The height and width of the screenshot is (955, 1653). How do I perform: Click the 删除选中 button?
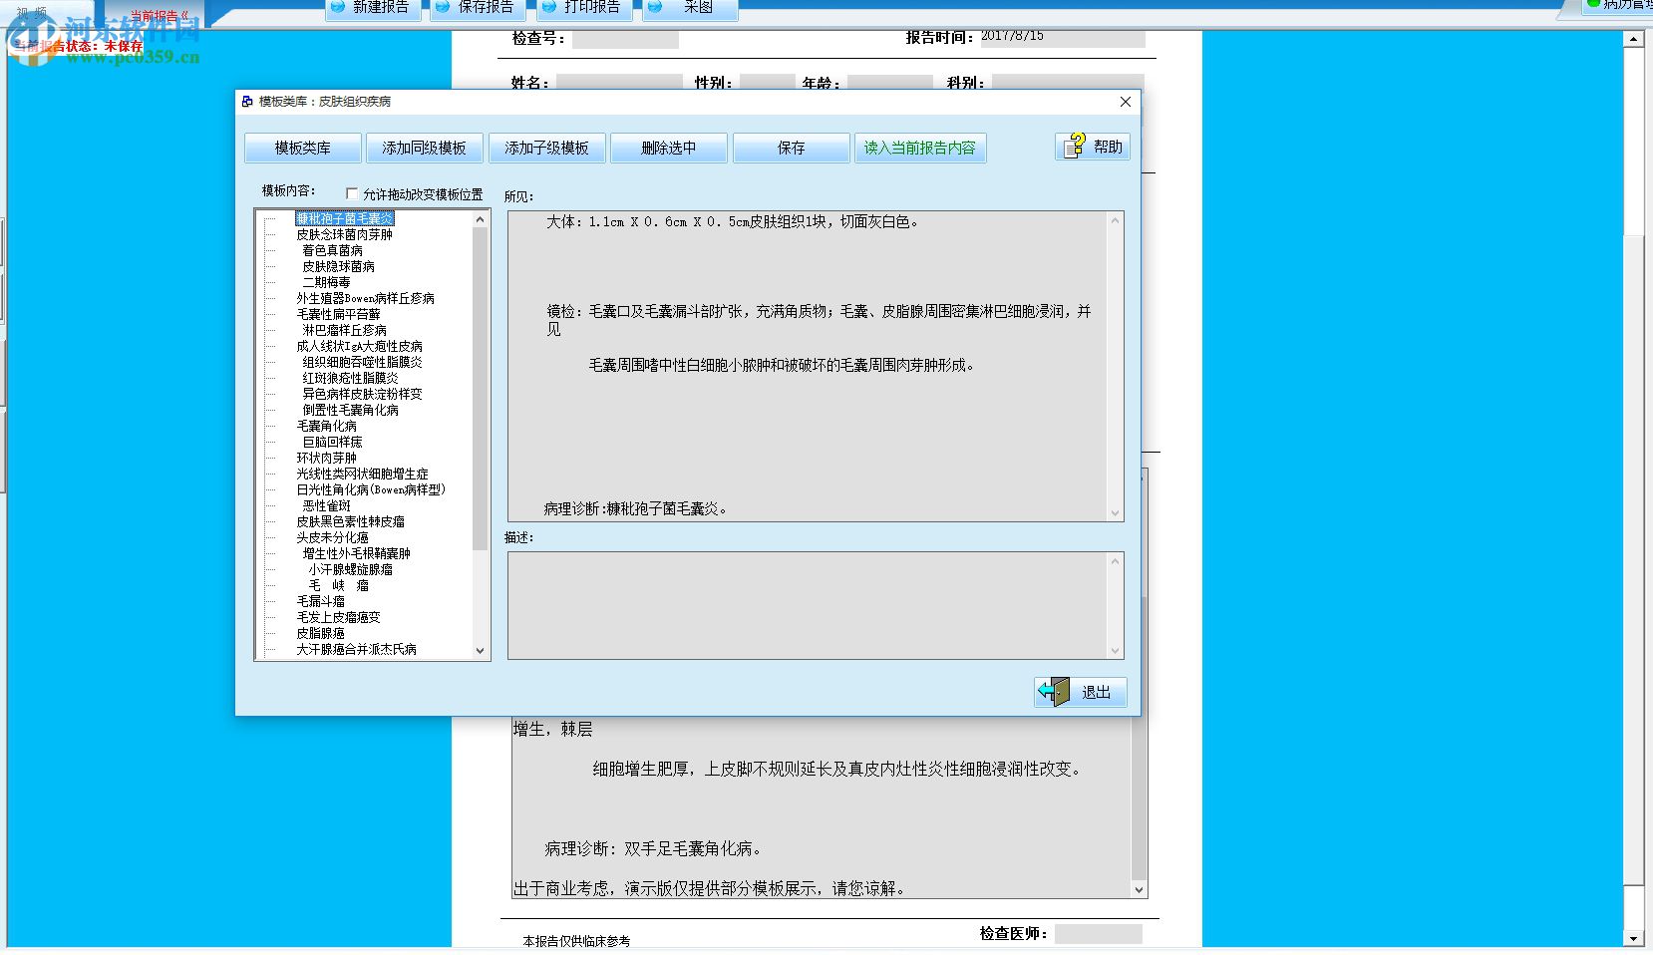(x=668, y=148)
